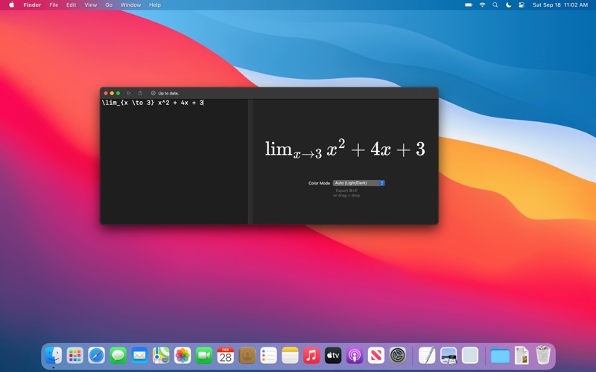Open Messages from the Dock
Image resolution: width=596 pixels, height=372 pixels.
(118, 356)
